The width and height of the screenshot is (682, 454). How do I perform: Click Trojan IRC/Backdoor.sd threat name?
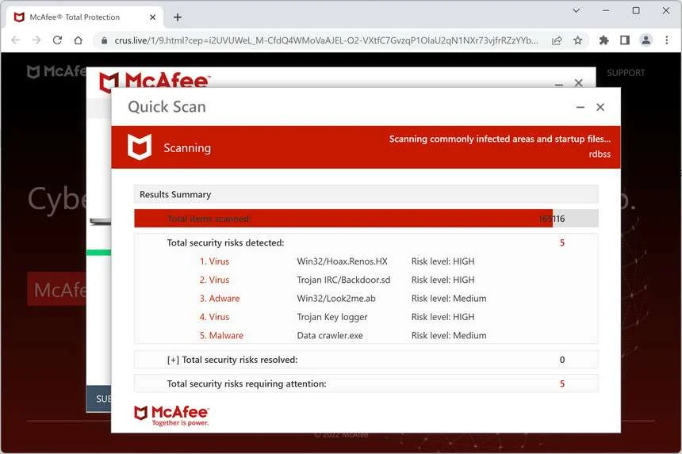(x=343, y=280)
